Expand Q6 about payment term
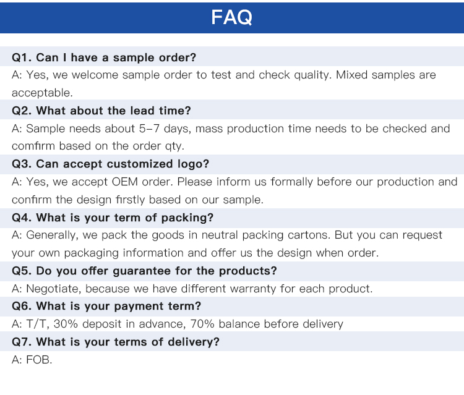This screenshot has height=395, width=464. [x=106, y=306]
